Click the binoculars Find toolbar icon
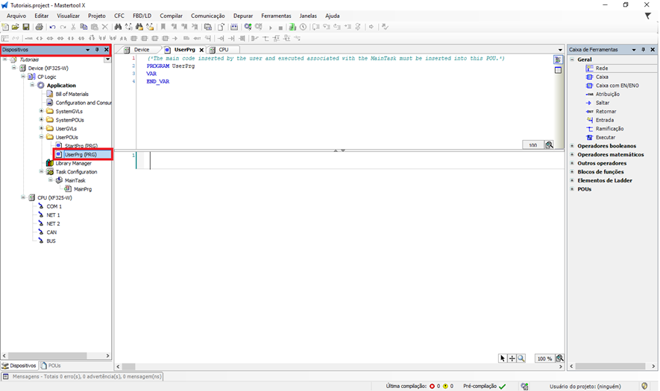 point(118,27)
